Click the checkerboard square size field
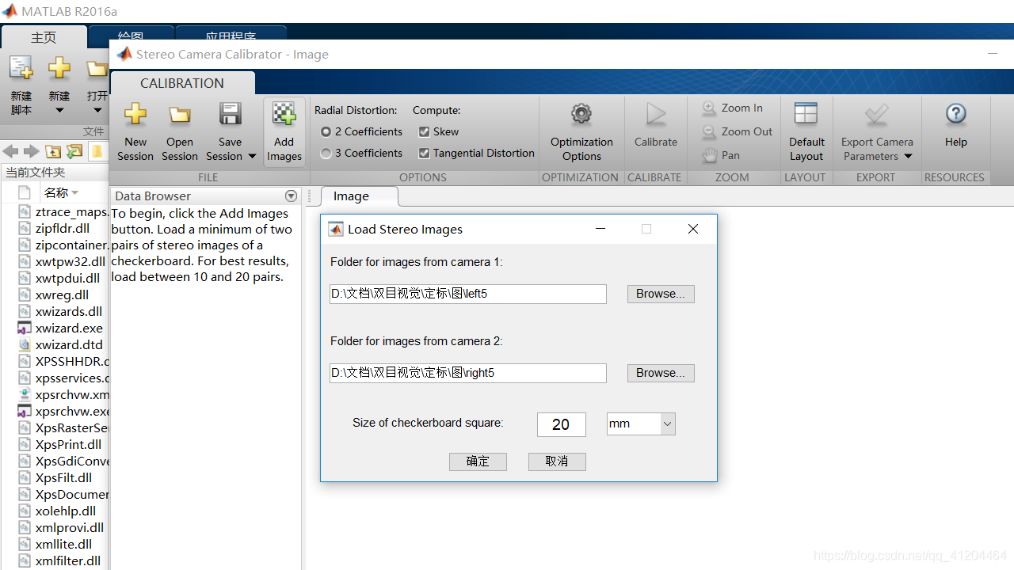The image size is (1014, 570). click(x=562, y=424)
